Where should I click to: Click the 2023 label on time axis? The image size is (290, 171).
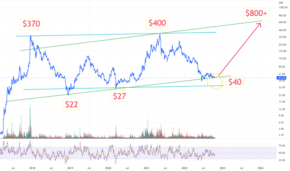222,168
